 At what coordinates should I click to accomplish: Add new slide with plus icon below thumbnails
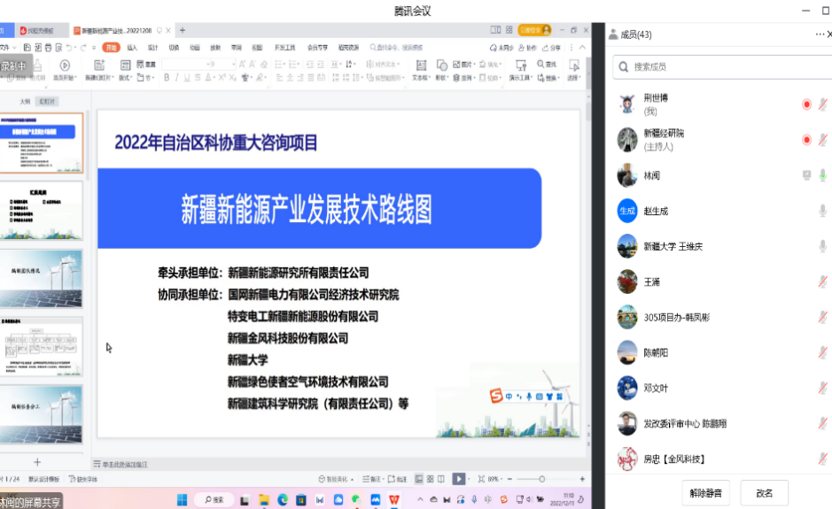(x=37, y=462)
